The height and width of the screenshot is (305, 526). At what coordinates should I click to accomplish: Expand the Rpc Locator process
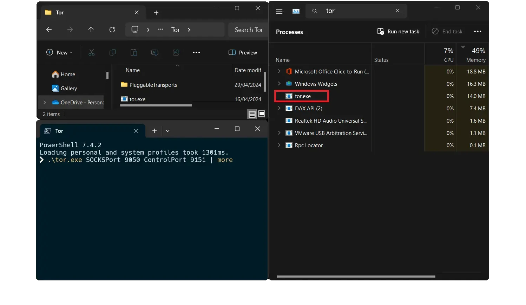(279, 145)
